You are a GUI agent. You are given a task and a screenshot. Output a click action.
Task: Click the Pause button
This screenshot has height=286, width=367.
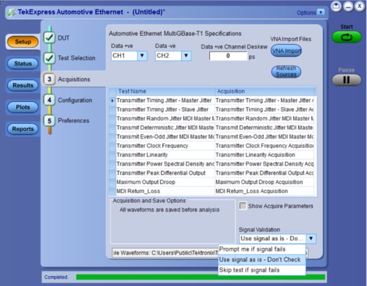pos(346,79)
